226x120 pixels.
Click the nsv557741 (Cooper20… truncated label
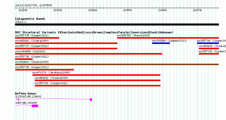(x=211, y=41)
